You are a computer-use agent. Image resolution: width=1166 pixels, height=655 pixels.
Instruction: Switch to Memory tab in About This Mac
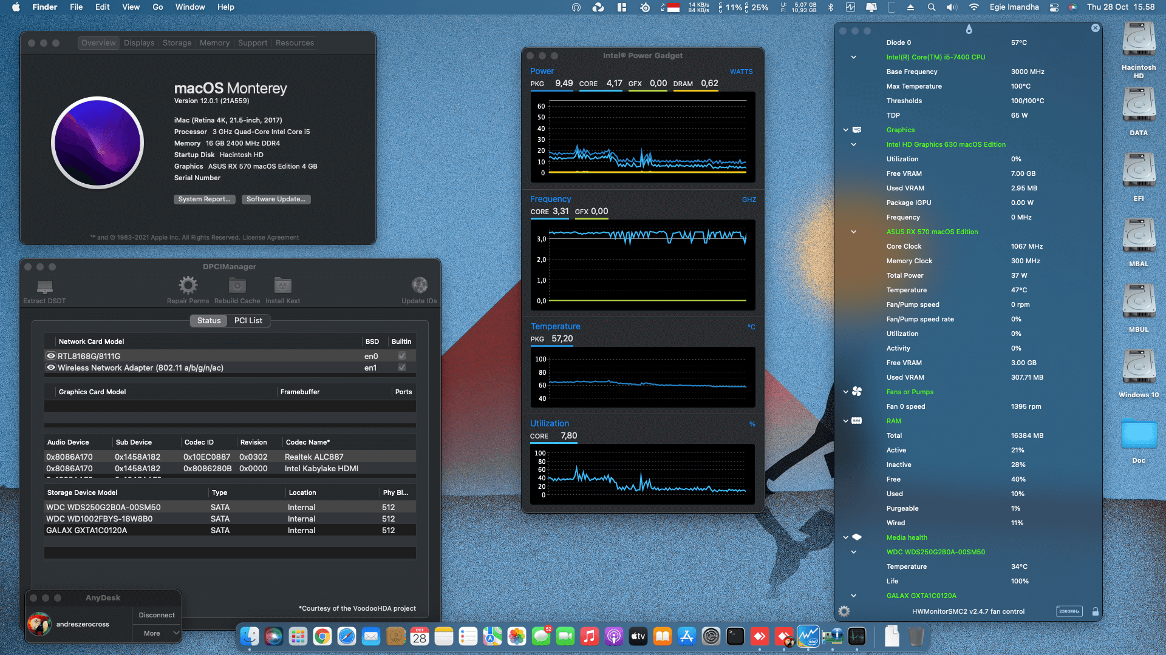214,43
